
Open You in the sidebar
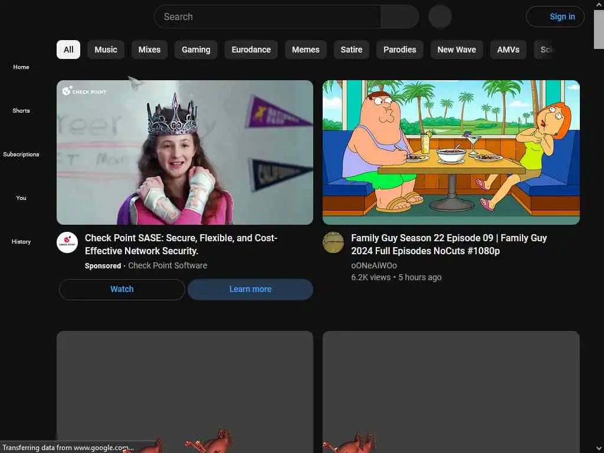[x=21, y=198]
